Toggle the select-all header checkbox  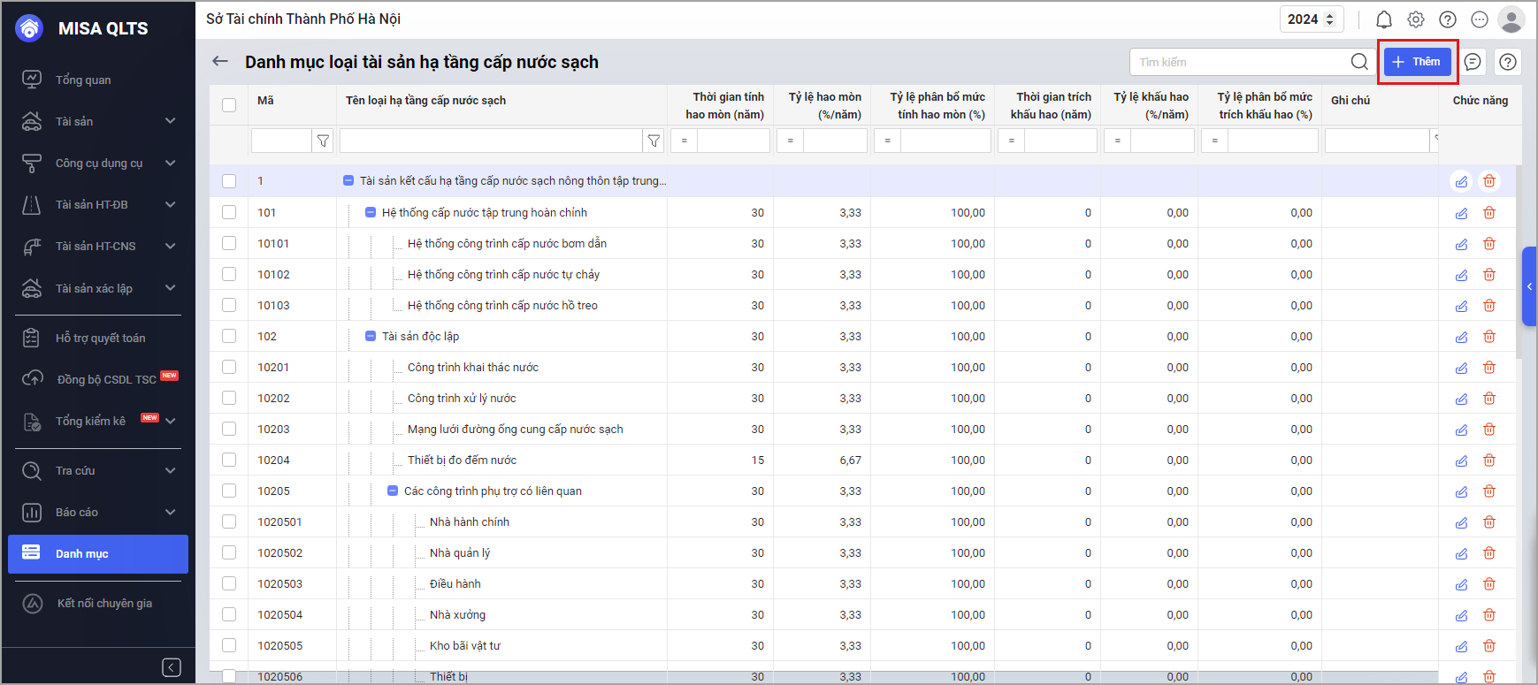point(229,104)
